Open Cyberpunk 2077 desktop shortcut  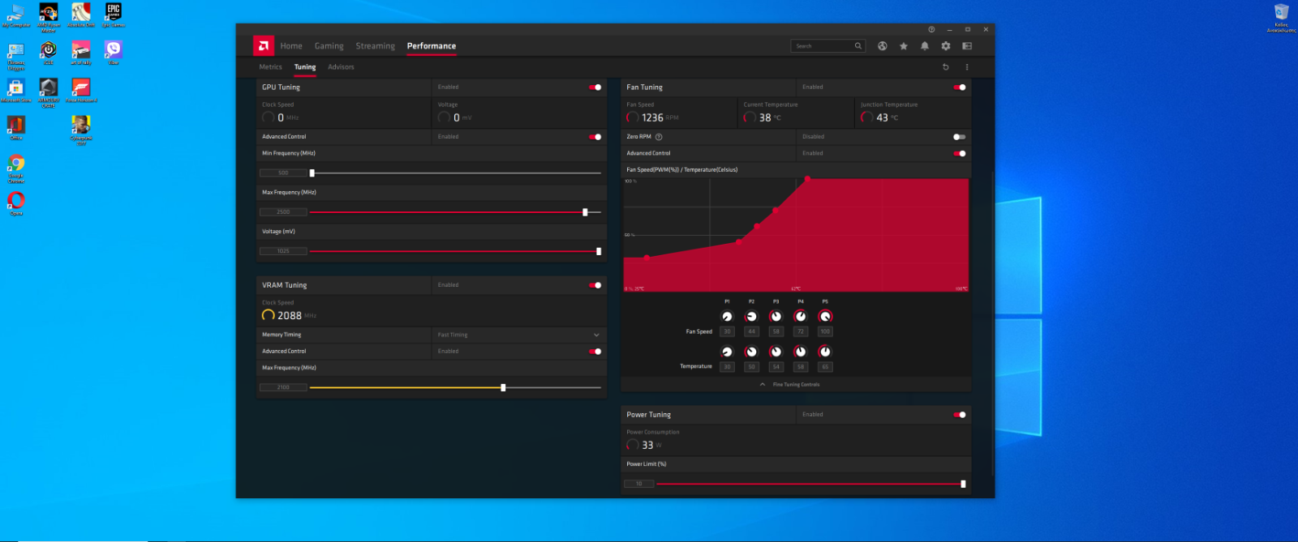tap(81, 130)
